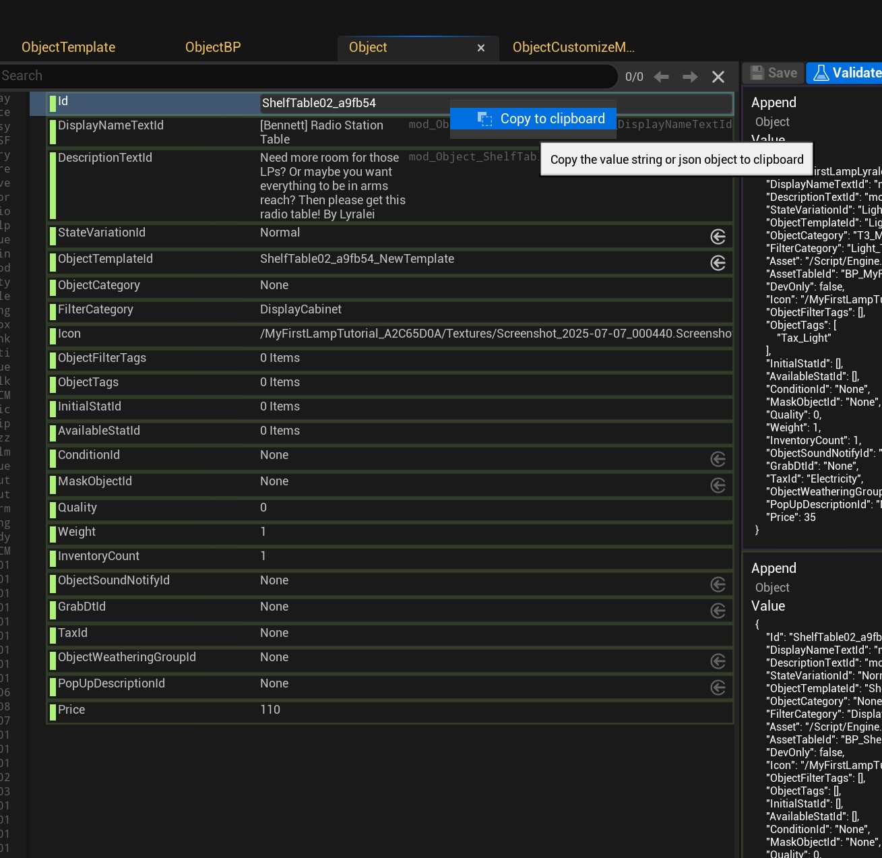Open the ObjectBP tab
The image size is (882, 858).
point(213,47)
